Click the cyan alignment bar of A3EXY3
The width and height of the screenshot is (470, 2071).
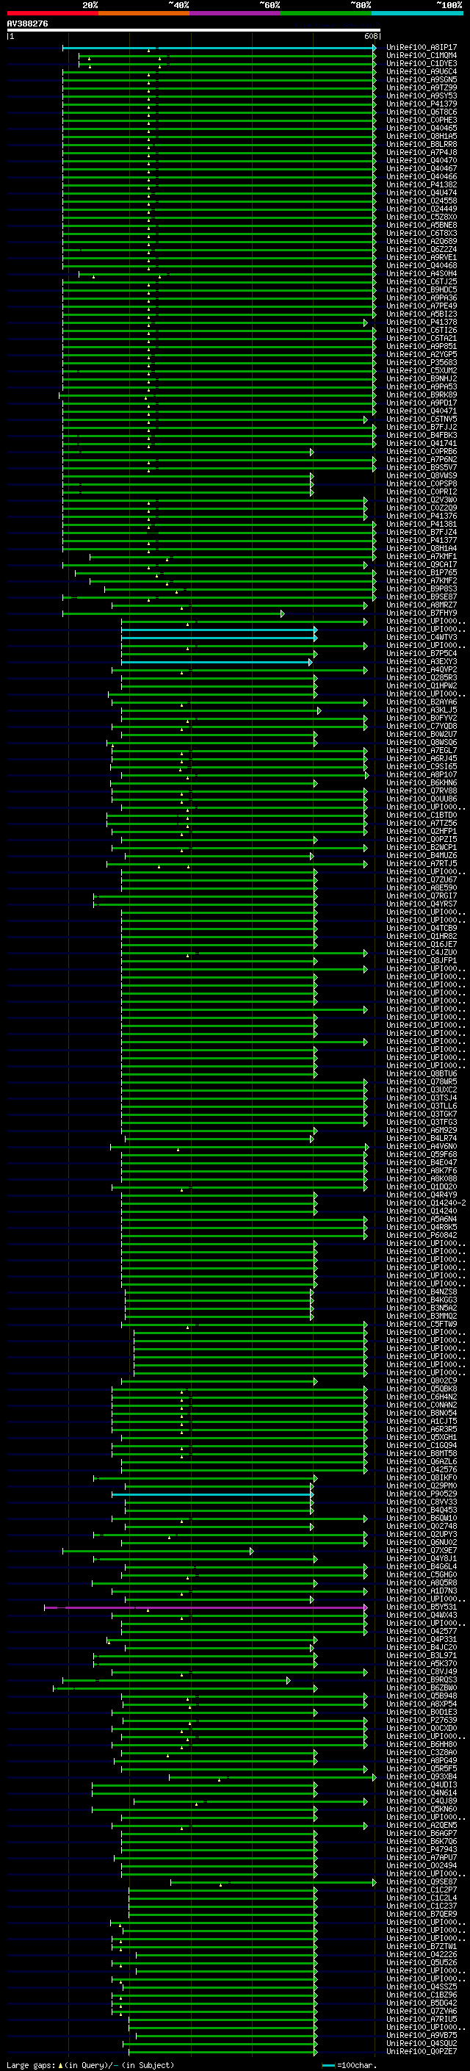click(217, 662)
